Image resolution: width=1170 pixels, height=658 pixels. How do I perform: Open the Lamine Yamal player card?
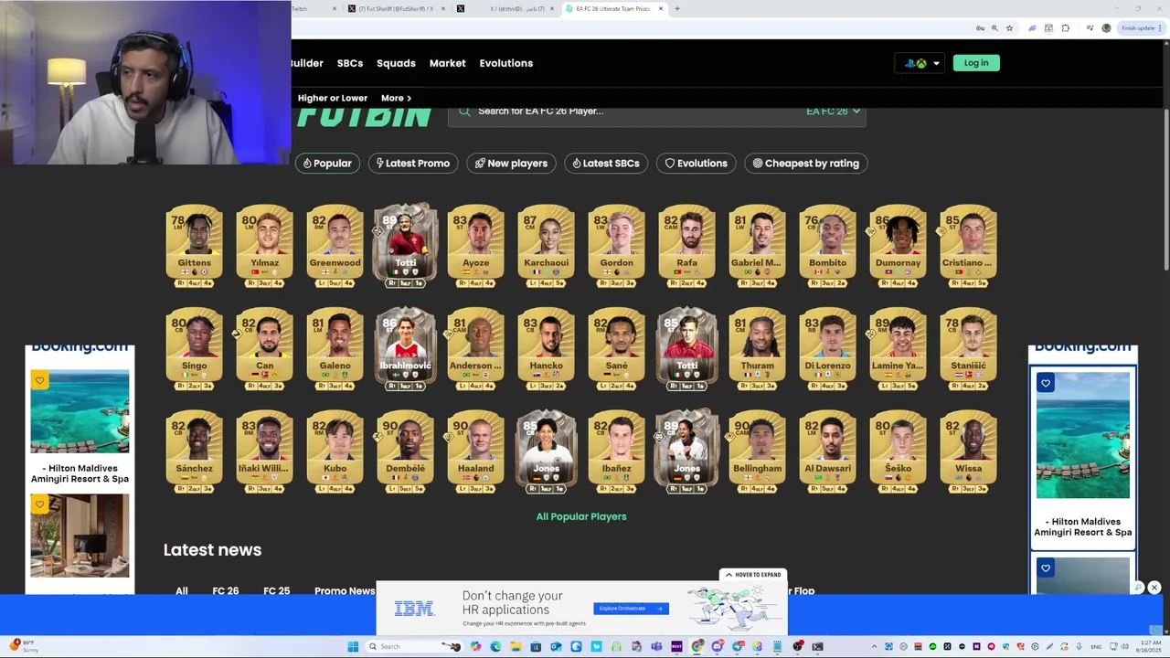(x=898, y=350)
